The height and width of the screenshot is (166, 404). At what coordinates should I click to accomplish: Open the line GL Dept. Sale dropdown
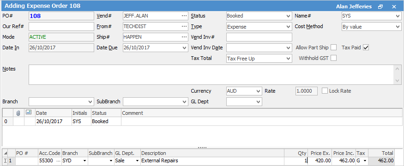(137, 161)
